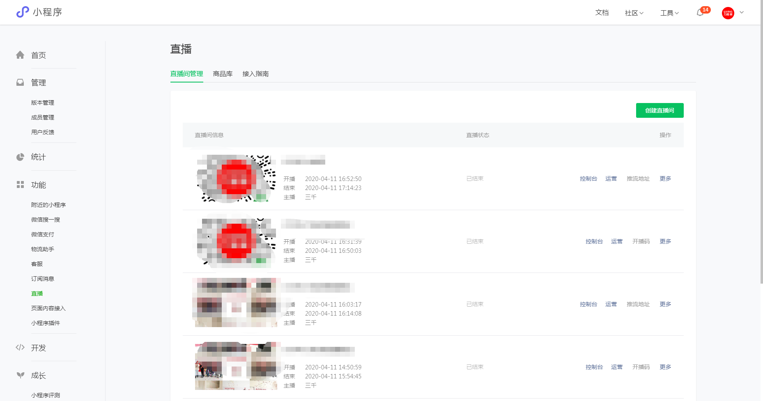
Task: Click the 统计 pie chart icon
Action: tap(20, 157)
